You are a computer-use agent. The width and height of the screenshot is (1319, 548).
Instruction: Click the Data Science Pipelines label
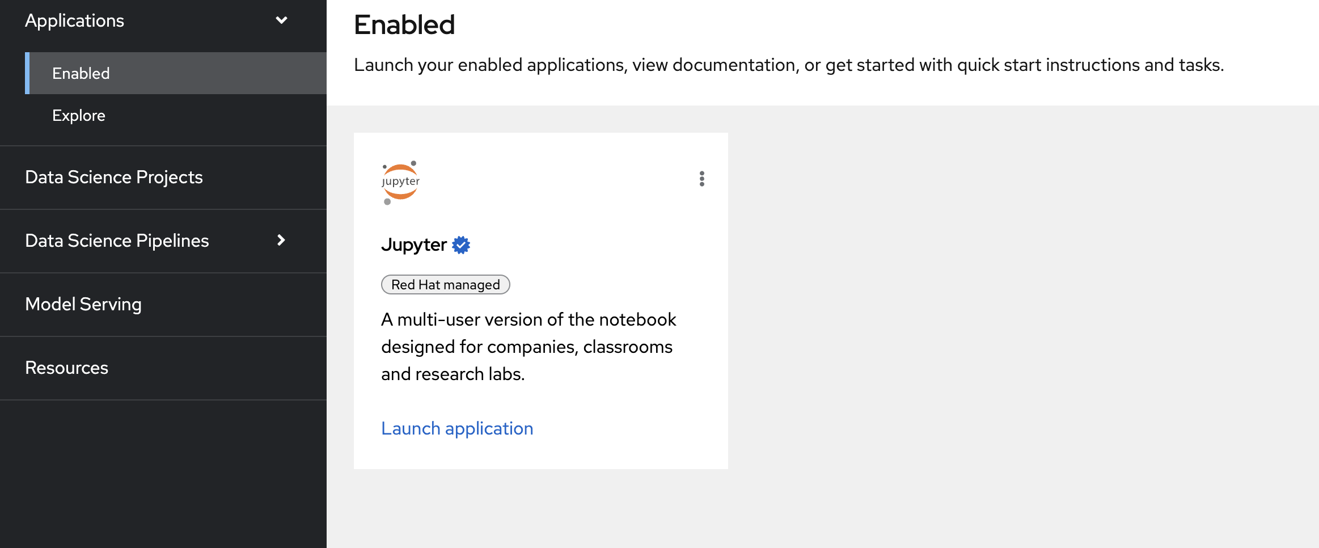(x=117, y=241)
